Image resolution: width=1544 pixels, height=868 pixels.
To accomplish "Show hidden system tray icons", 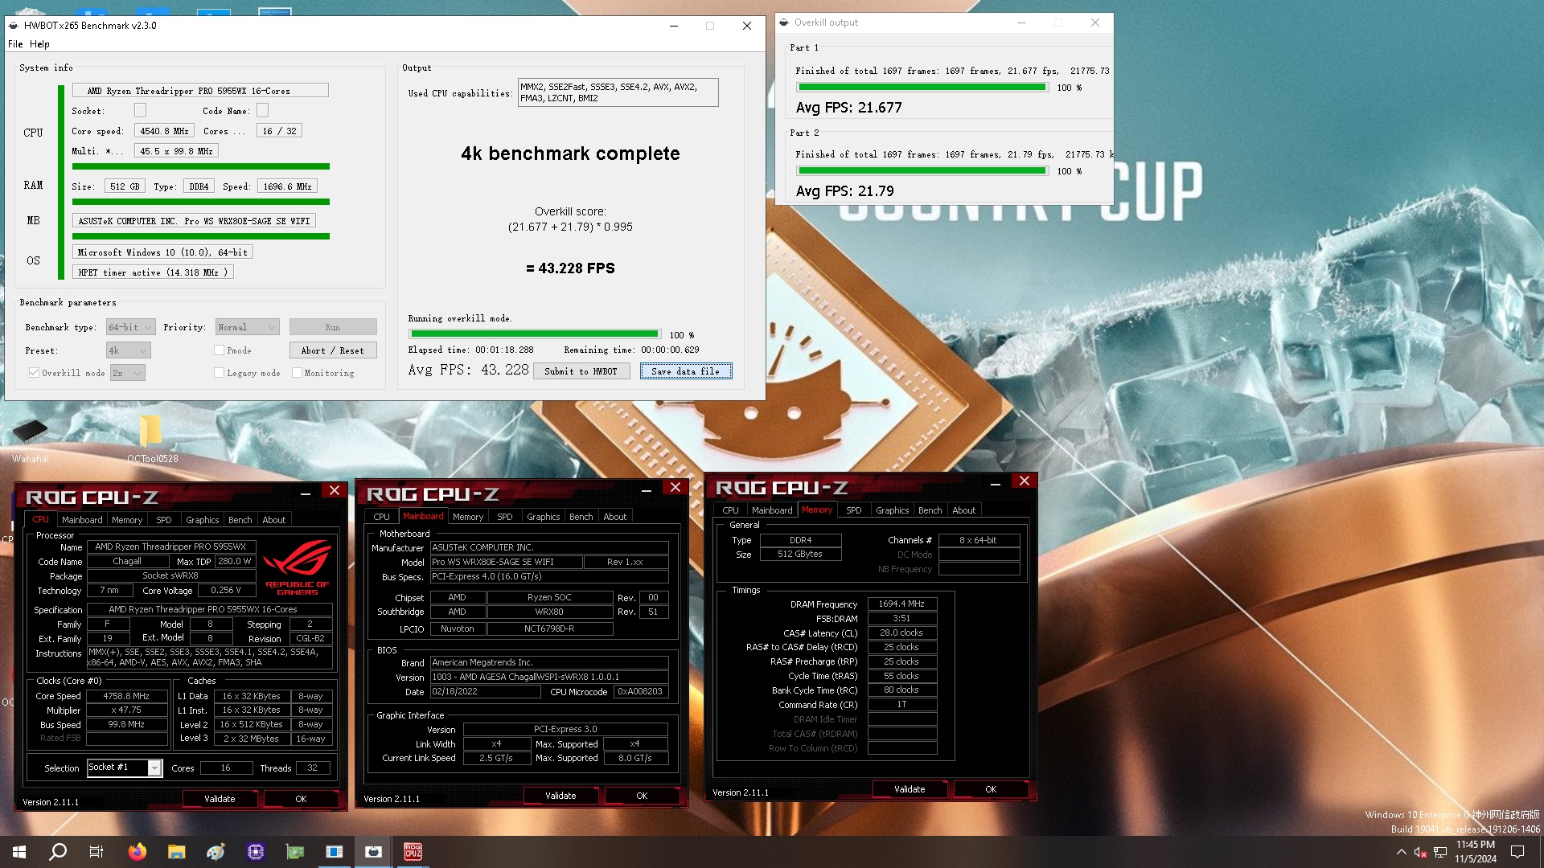I will [1402, 852].
